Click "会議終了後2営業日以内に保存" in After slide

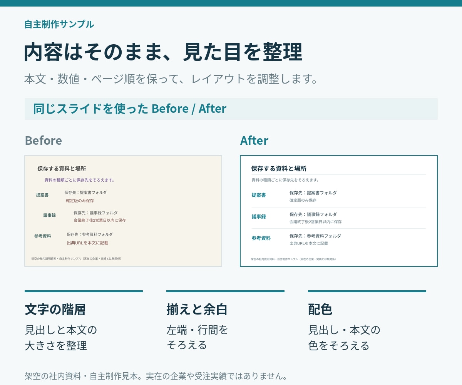(316, 222)
